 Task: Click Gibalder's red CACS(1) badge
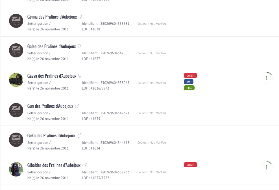(190, 165)
